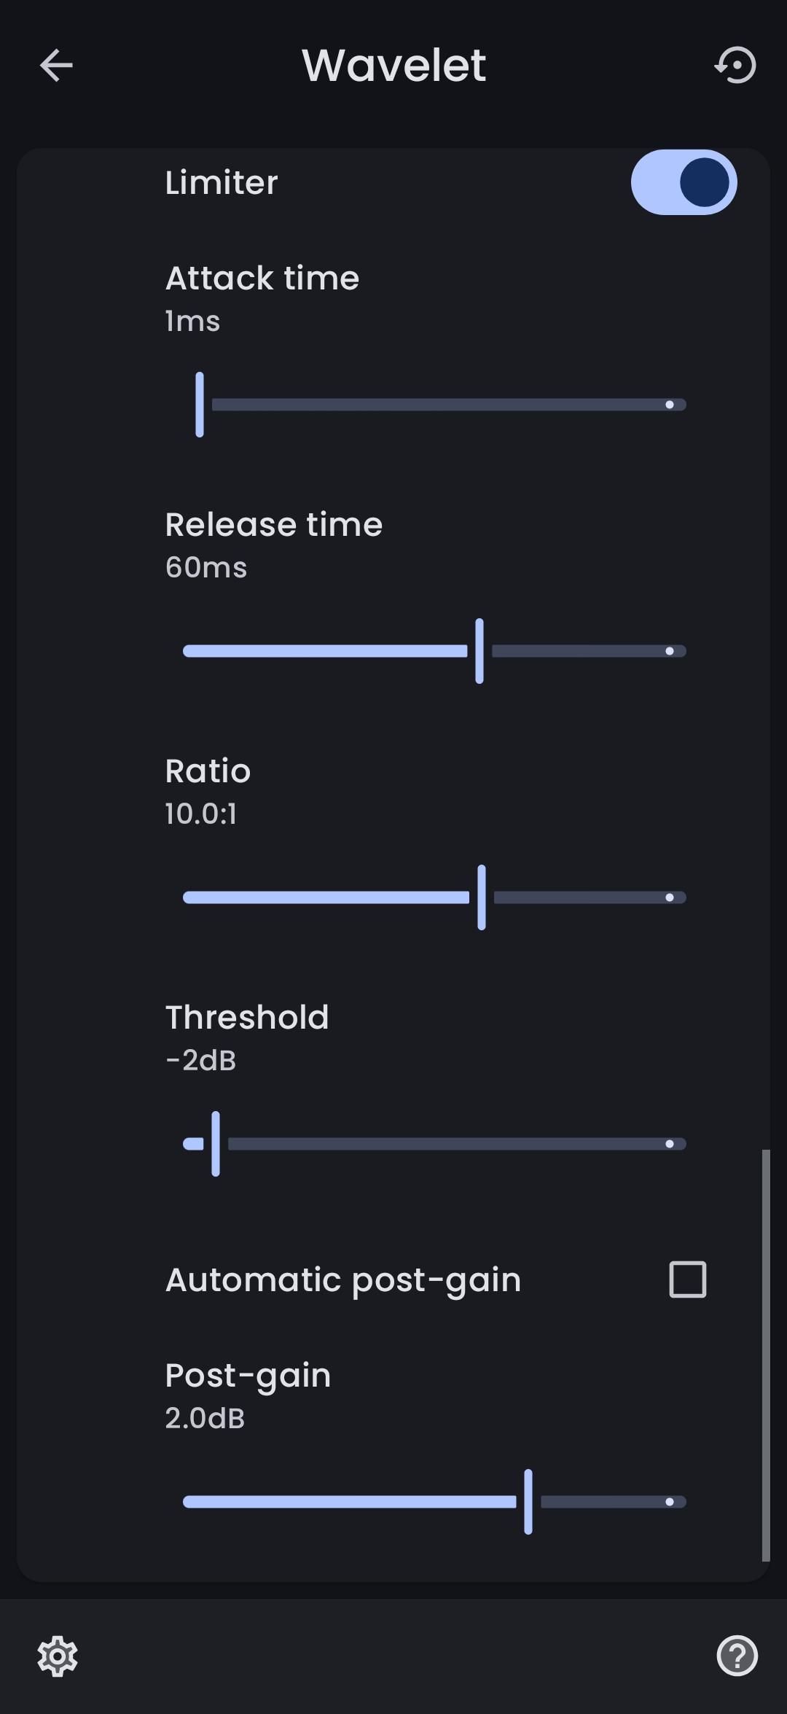Click the Threshold slider handle
Screen dimensions: 787x1714
(x=216, y=1144)
